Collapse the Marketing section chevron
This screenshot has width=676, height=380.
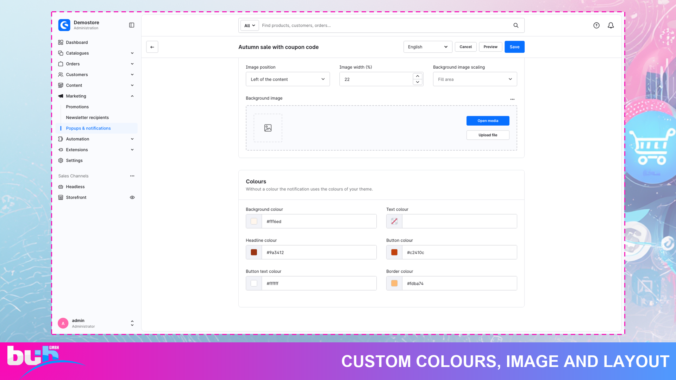(x=132, y=96)
